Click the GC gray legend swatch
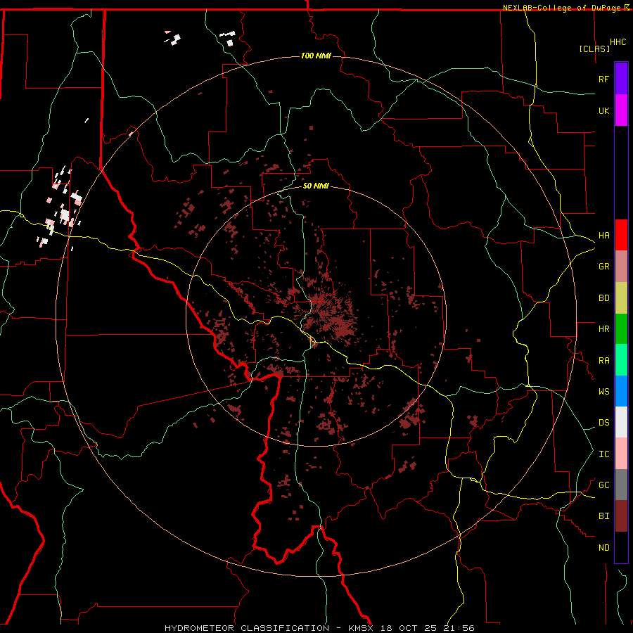 point(621,485)
